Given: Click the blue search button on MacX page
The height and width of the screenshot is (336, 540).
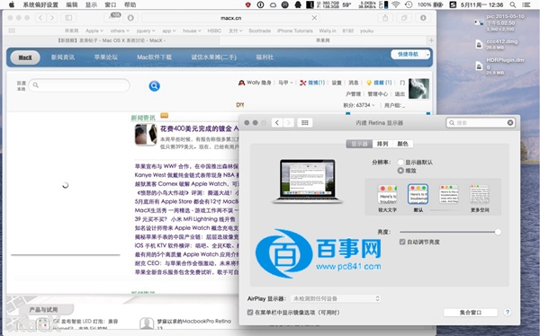Looking at the screenshot, I should coord(154,85).
